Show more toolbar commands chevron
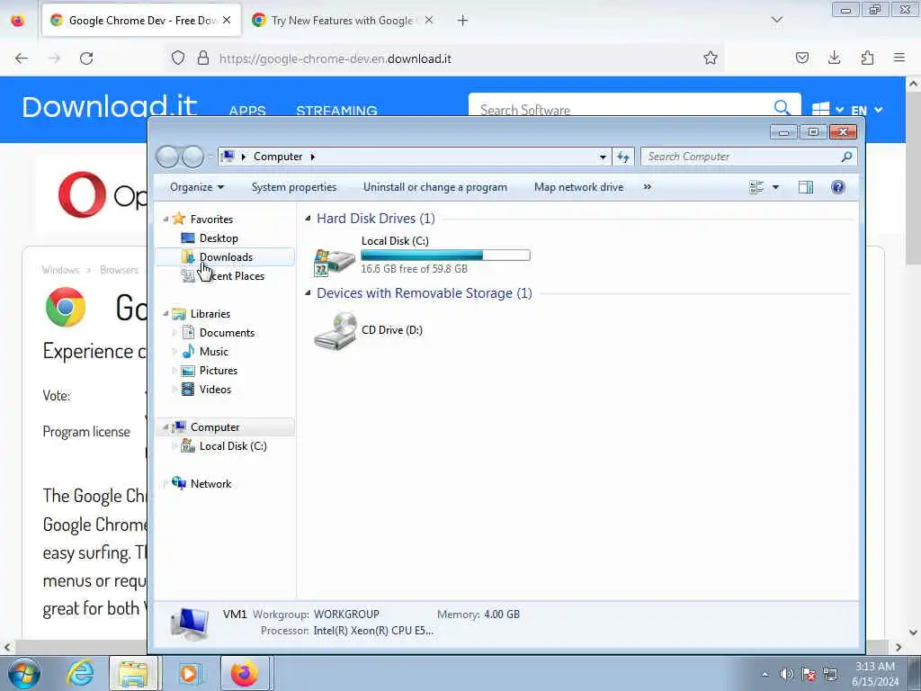The image size is (921, 691). point(648,187)
